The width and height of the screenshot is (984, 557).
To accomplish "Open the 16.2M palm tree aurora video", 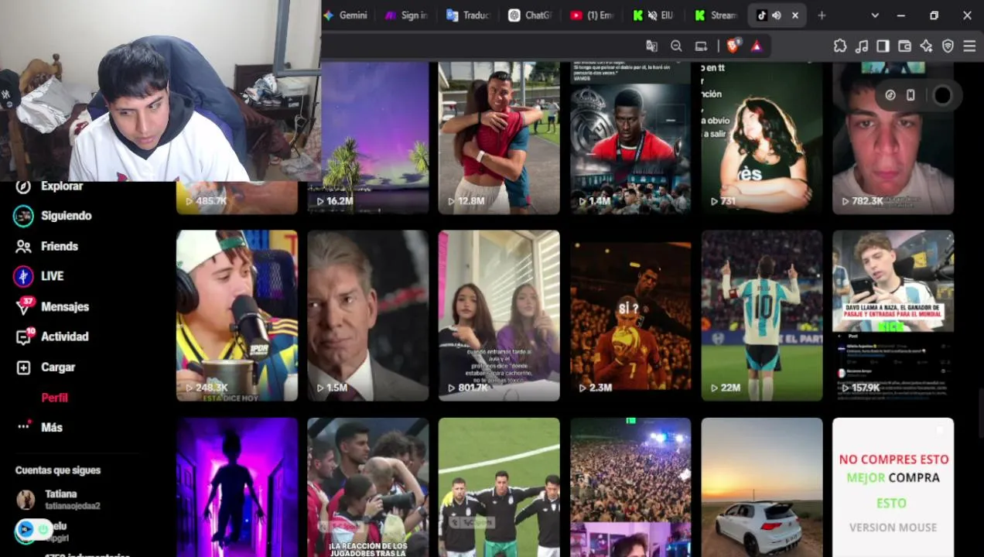I will coord(368,138).
